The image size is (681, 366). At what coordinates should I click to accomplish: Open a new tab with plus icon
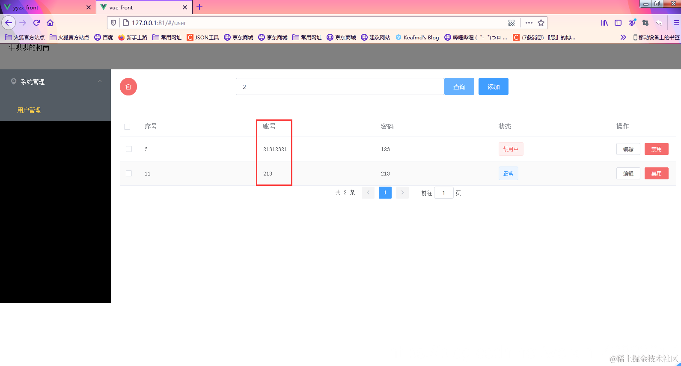(199, 7)
